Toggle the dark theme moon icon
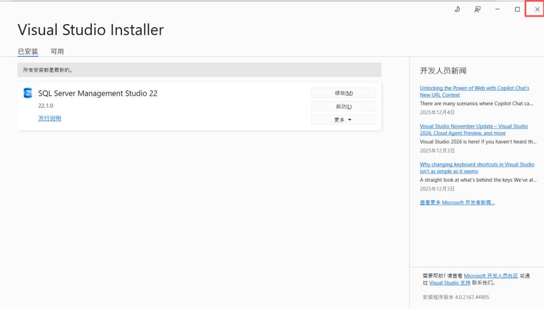The width and height of the screenshot is (544, 309). pos(457,9)
